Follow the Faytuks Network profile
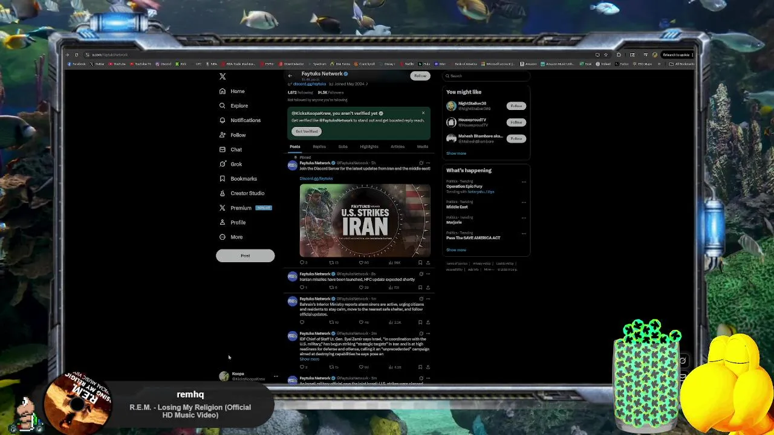This screenshot has width=774, height=435. 420,76
